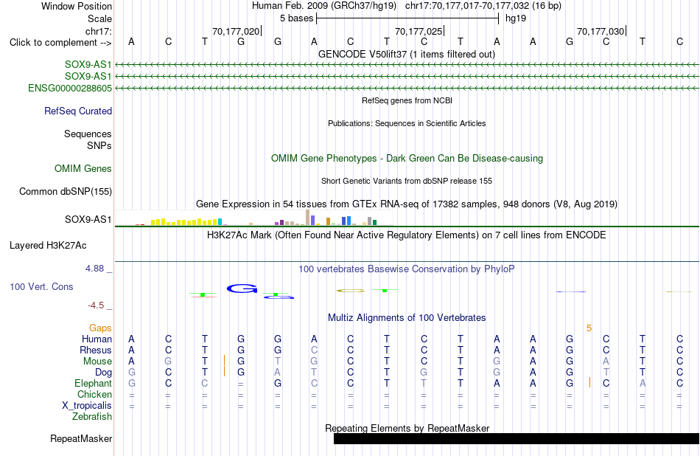Select the Dog species label

[x=104, y=373]
